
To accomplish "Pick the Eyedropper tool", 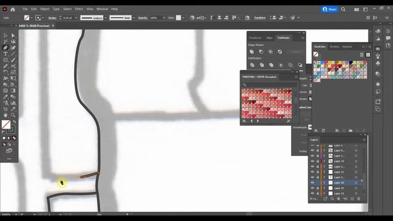I will 6,97.
